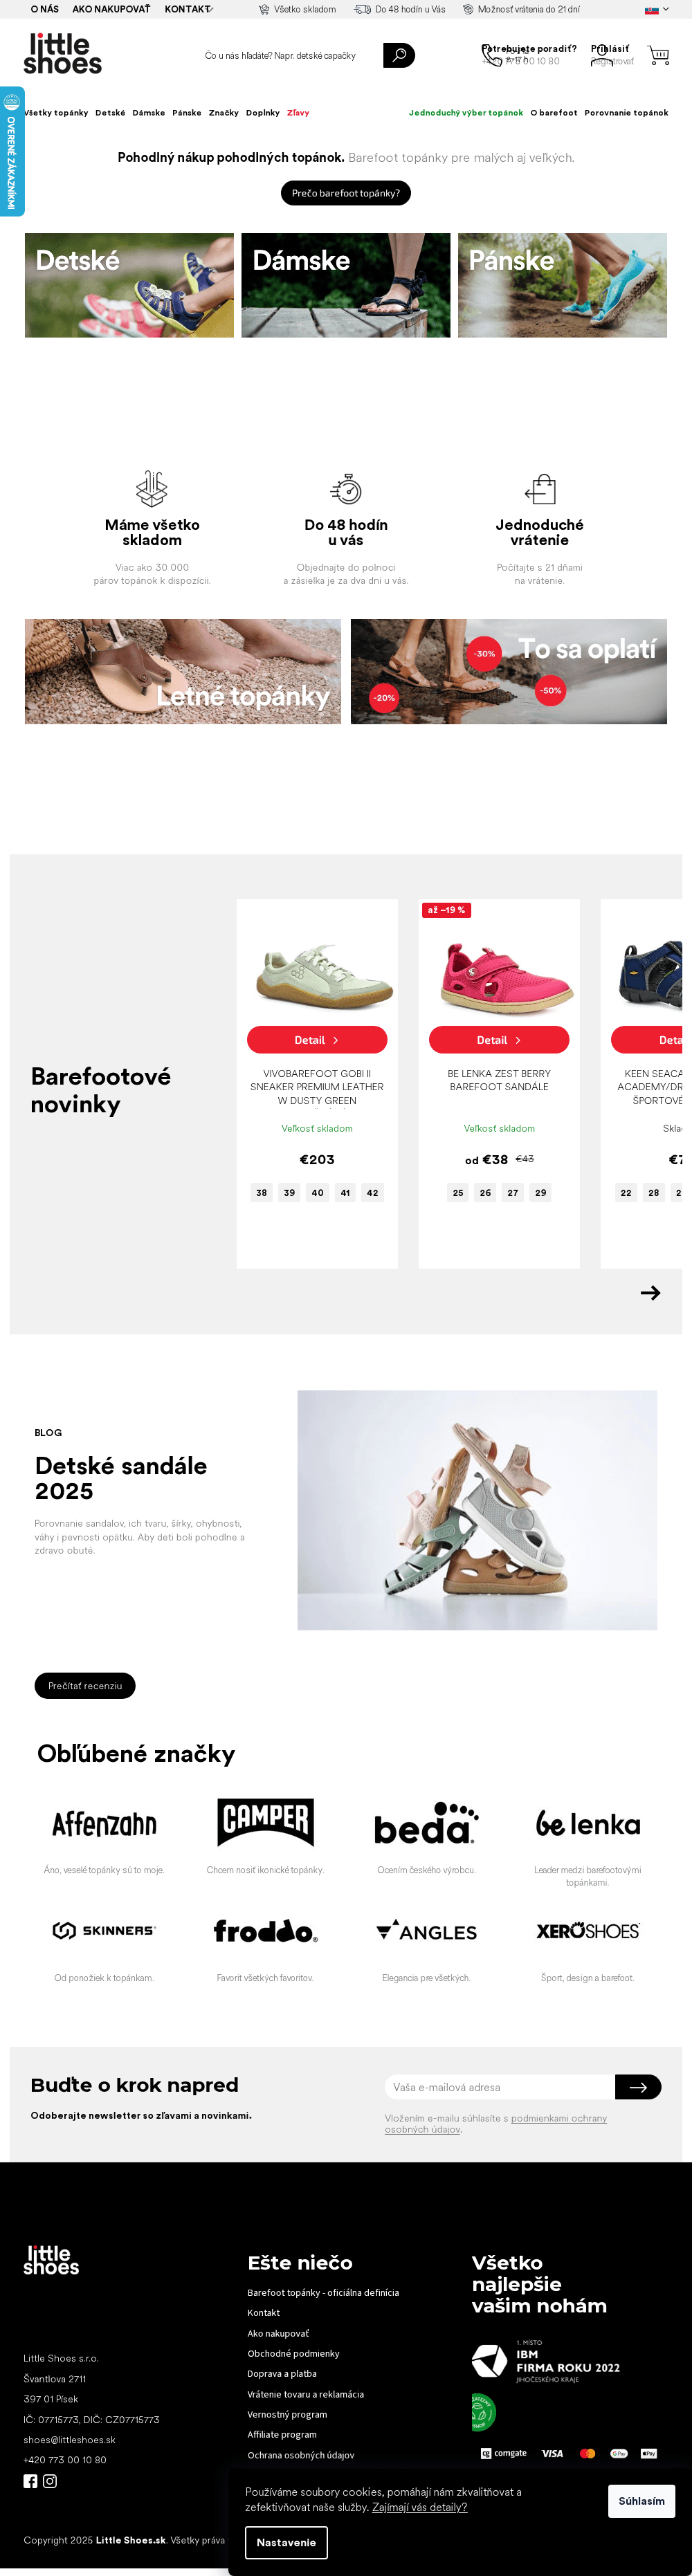Viewport: 692px width, 2576px height.
Task: Open the Instagram icon in footer
Action: (50, 2480)
